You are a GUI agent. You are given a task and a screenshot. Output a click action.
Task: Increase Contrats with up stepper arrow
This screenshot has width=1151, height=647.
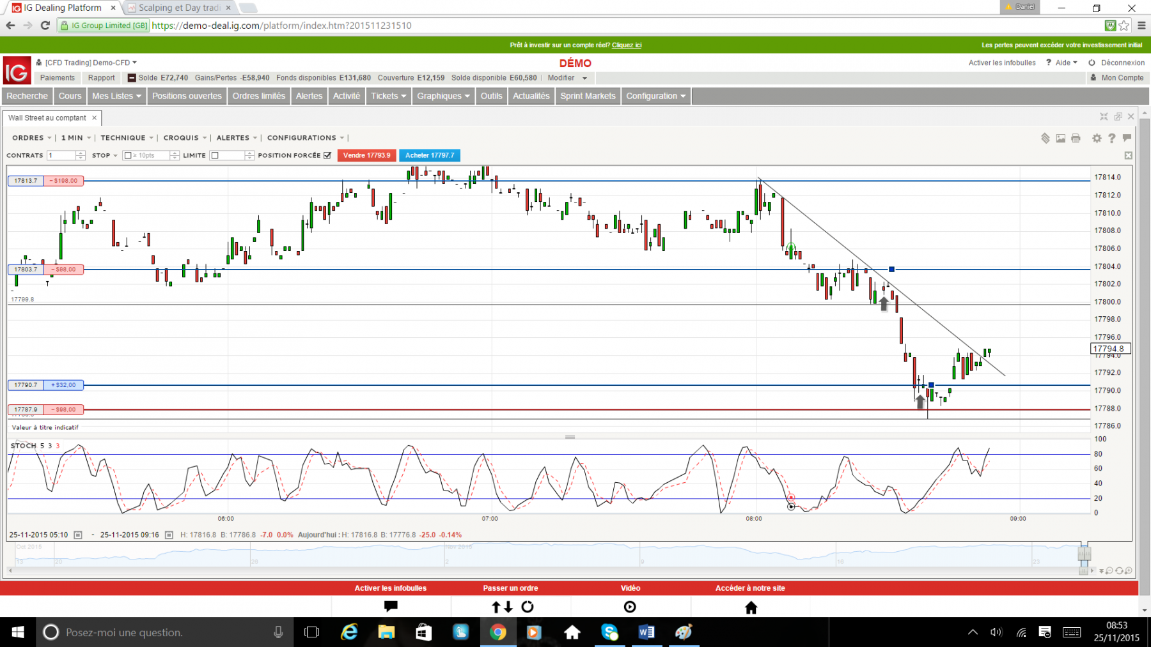[x=81, y=153]
